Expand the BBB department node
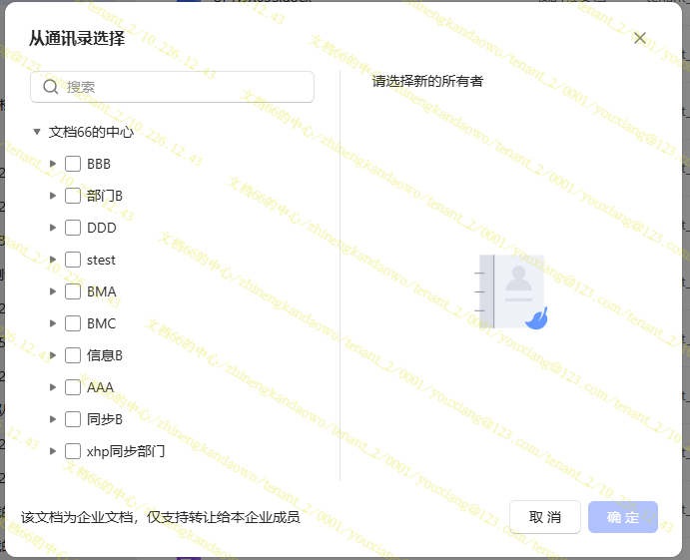 tap(53, 164)
